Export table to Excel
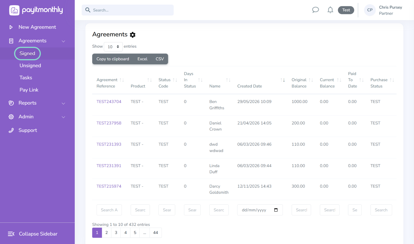 (142, 59)
